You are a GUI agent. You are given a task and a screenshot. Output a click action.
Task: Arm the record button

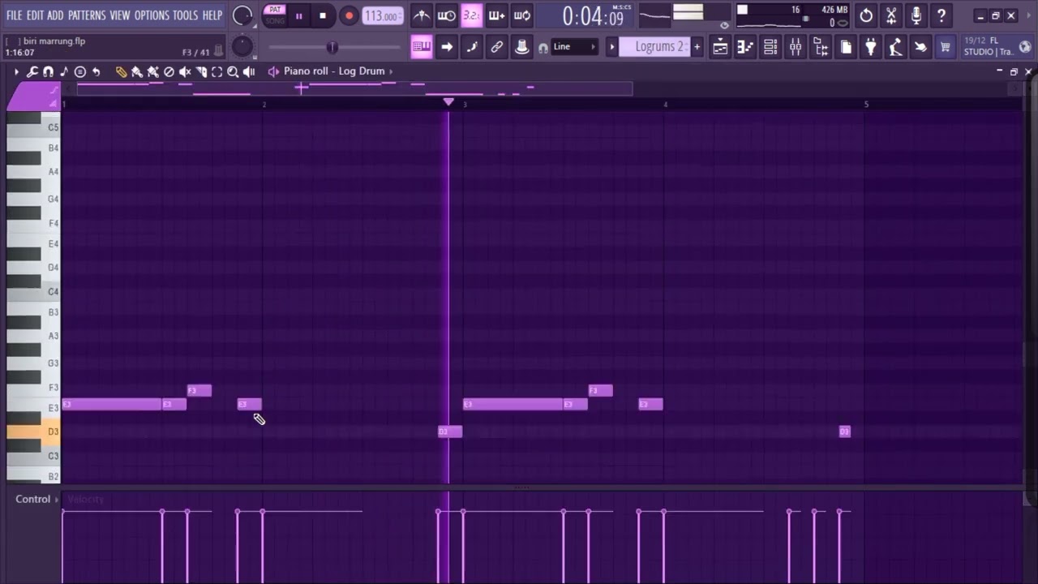(x=349, y=15)
